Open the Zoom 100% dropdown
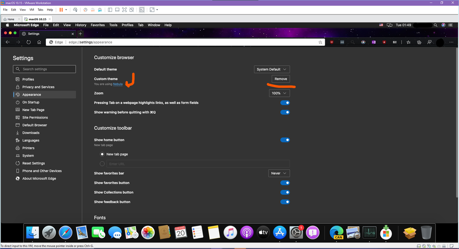 tap(279, 93)
